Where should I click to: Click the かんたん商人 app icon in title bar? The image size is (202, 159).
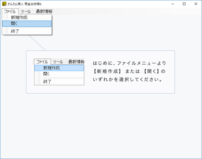(x=4, y=4)
